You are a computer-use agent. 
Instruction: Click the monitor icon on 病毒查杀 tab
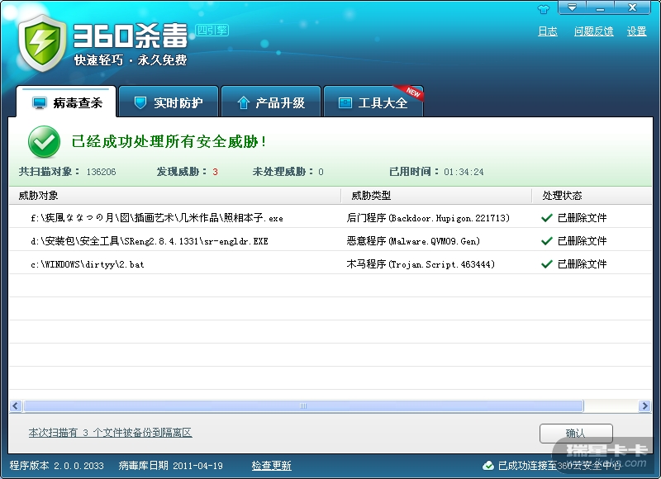click(x=40, y=102)
